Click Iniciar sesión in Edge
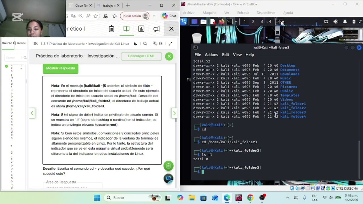 pyautogui.click(x=135, y=16)
